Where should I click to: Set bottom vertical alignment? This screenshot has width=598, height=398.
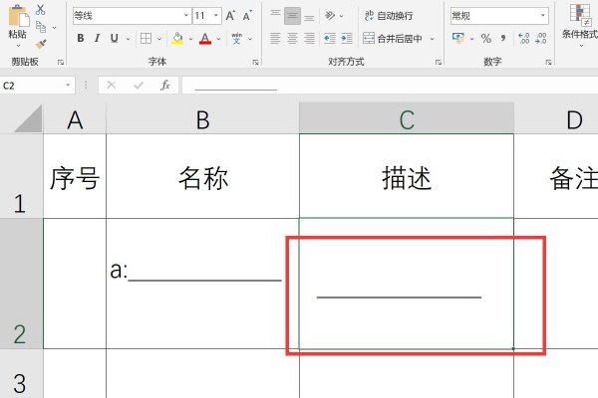tap(309, 16)
